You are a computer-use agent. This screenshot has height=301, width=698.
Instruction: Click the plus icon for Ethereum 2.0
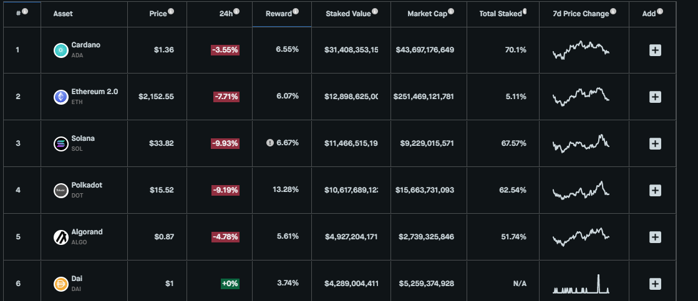[x=655, y=97]
